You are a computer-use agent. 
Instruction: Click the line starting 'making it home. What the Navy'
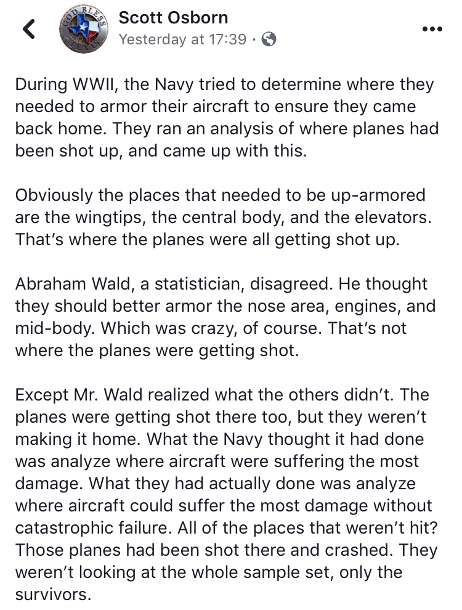[x=219, y=439]
